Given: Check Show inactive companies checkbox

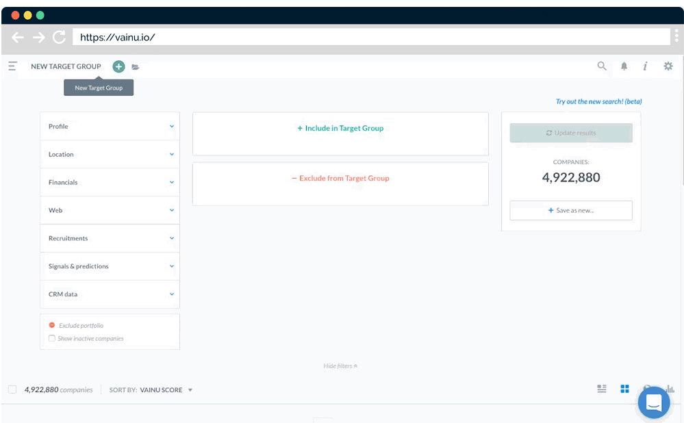Looking at the screenshot, I should point(52,338).
